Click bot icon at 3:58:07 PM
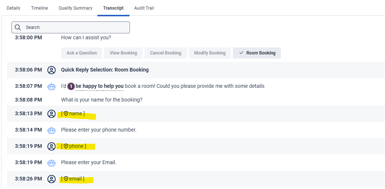This screenshot has height=189, width=385. click(51, 86)
